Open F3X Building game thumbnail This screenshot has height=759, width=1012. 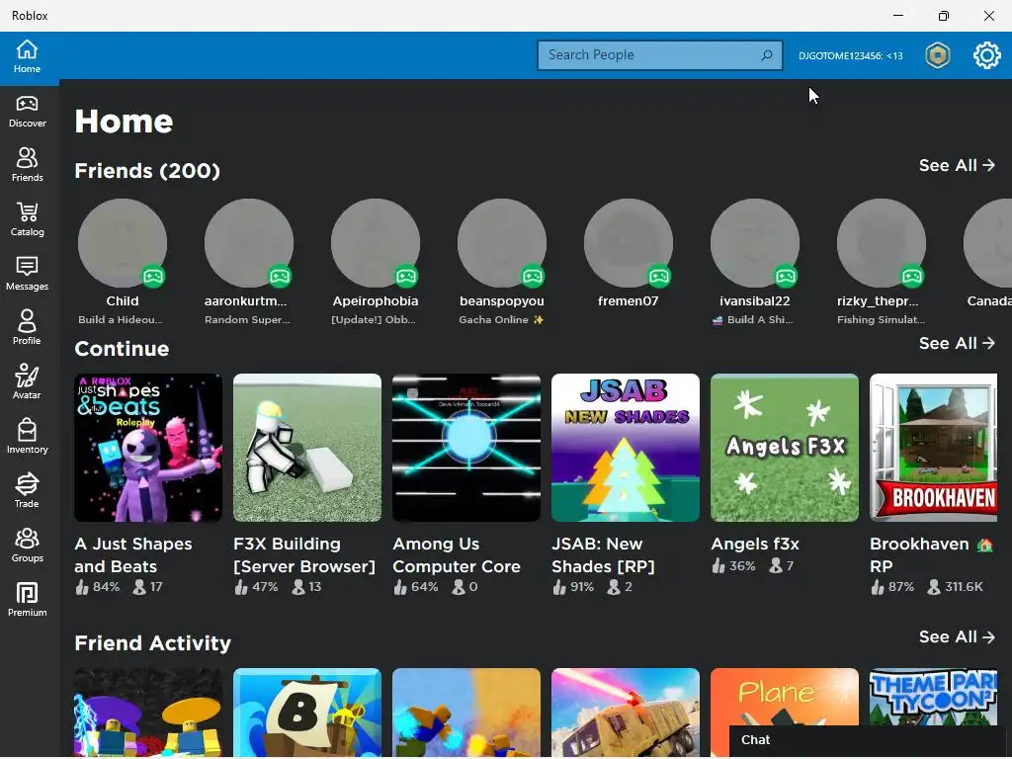(307, 448)
